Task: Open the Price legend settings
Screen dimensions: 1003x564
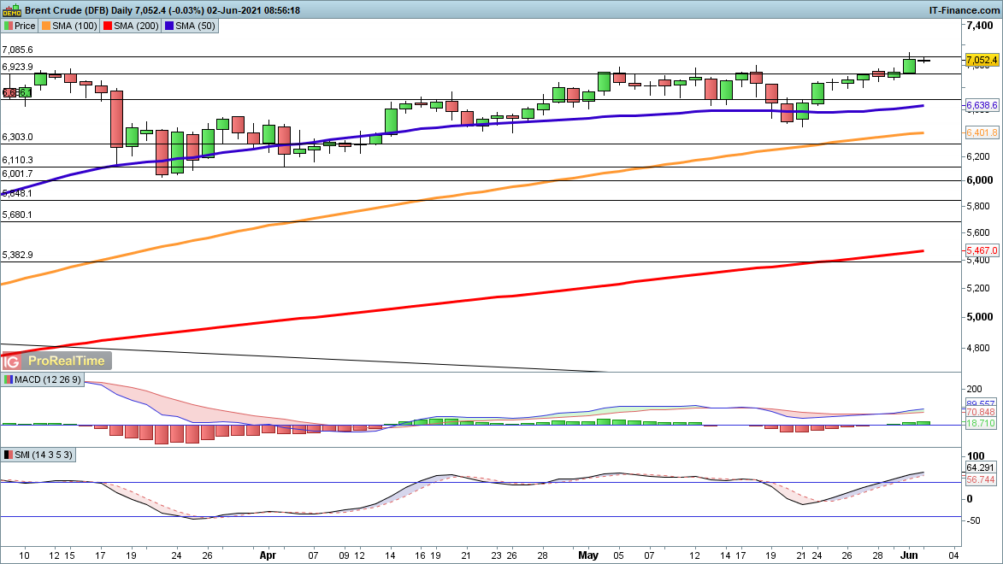Action: [27, 26]
